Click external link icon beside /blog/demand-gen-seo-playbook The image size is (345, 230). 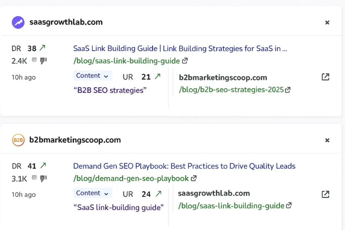click(x=194, y=178)
